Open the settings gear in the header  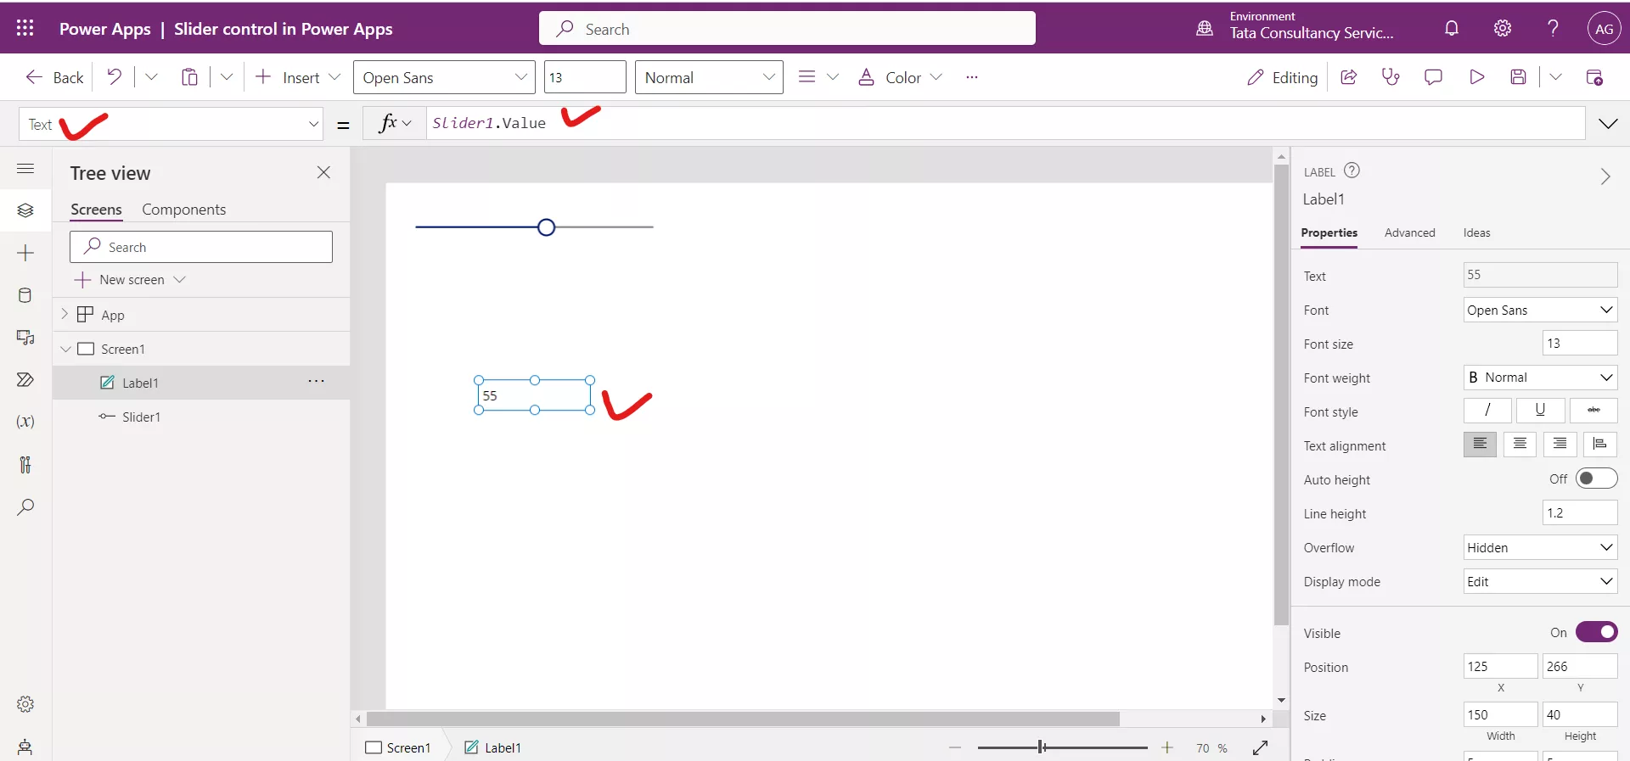click(x=1503, y=28)
